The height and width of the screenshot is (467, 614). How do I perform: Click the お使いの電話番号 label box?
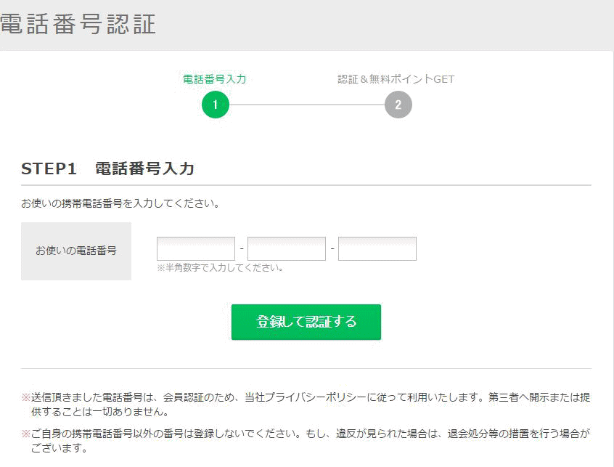(x=76, y=251)
